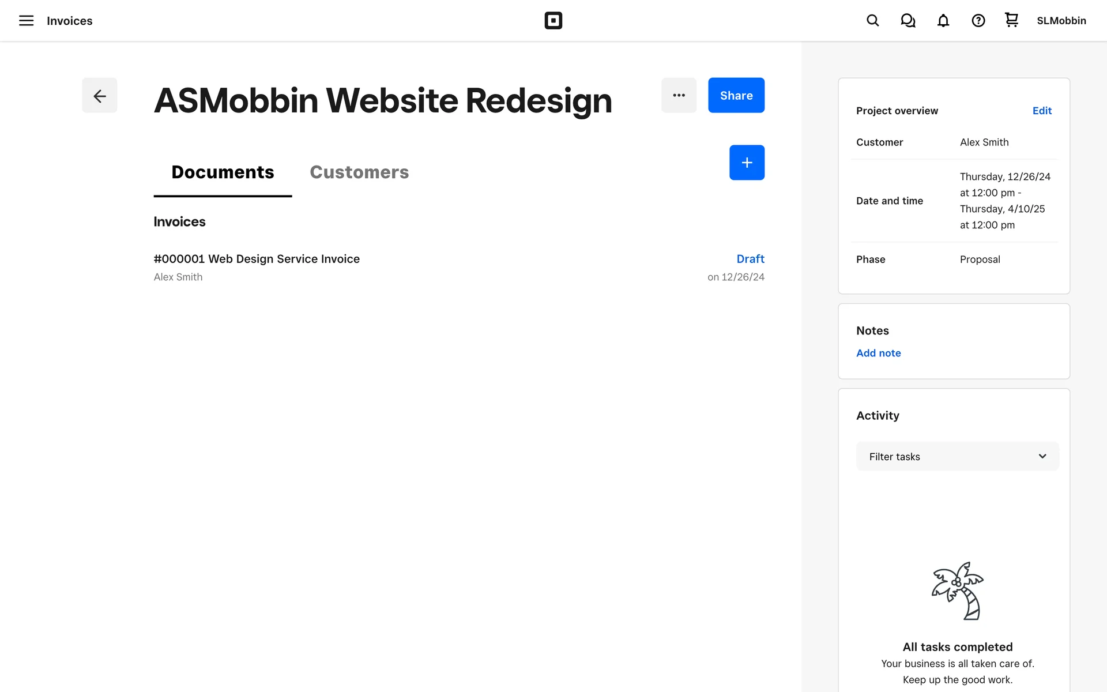Go back using the arrow button

99,95
